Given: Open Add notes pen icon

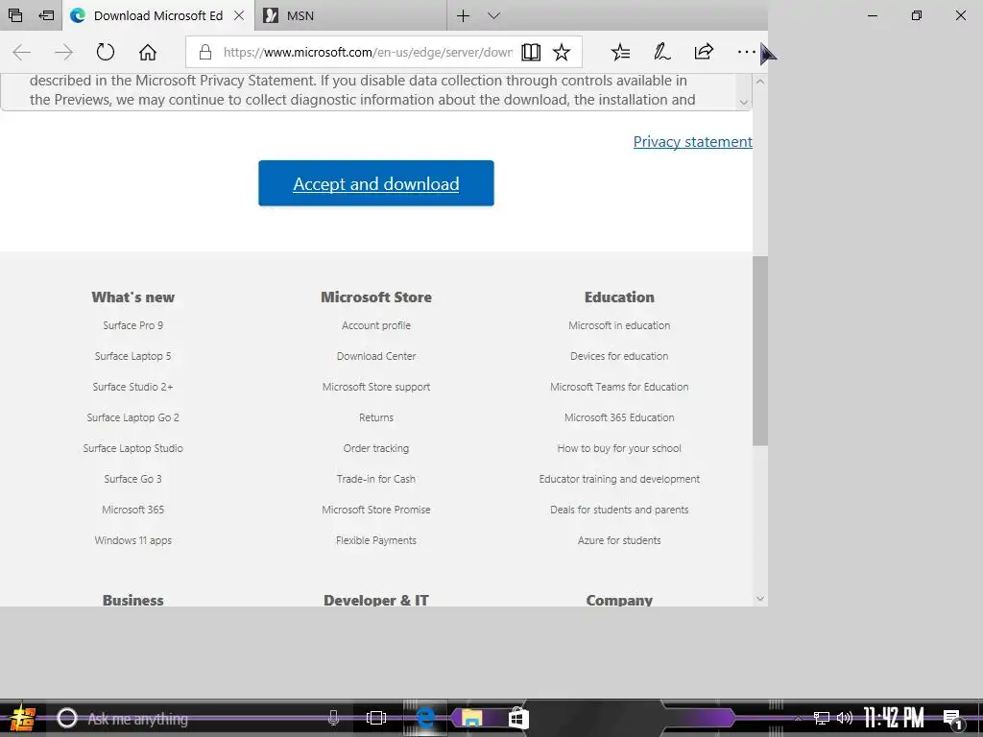Looking at the screenshot, I should pos(662,52).
